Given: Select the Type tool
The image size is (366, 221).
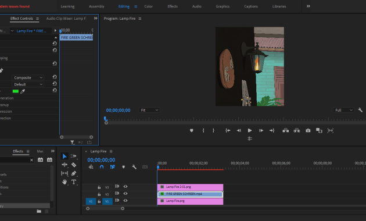Looking at the screenshot, I should click(74, 182).
